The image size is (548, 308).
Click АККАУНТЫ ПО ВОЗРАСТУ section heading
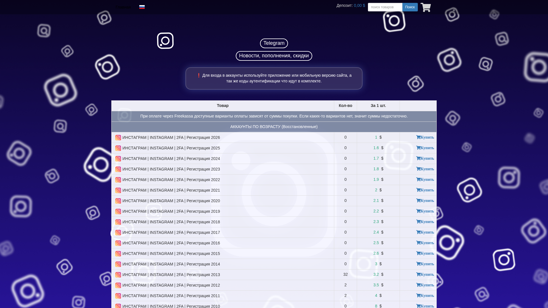coord(274,127)
